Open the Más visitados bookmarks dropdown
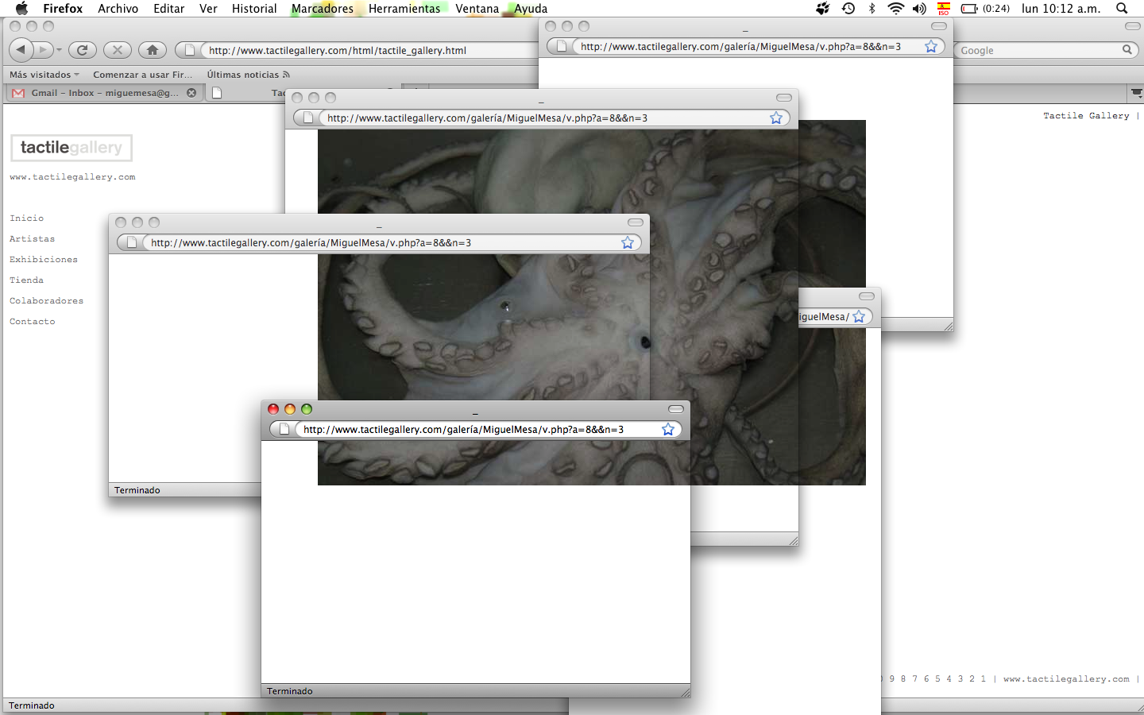The height and width of the screenshot is (715, 1144). point(44,75)
